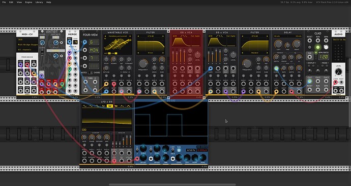Toggle the white BPM button on CLKD
This screenshot has height=186, width=351.
coord(326,47)
